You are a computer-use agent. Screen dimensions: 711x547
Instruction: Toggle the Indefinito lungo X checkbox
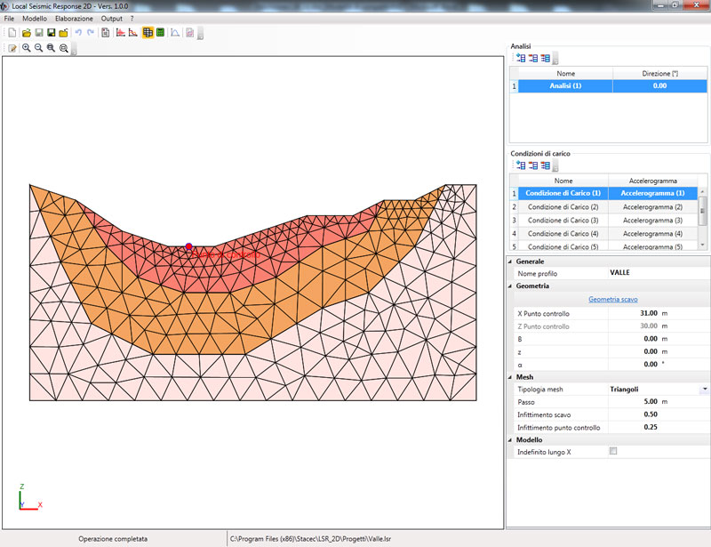613,451
